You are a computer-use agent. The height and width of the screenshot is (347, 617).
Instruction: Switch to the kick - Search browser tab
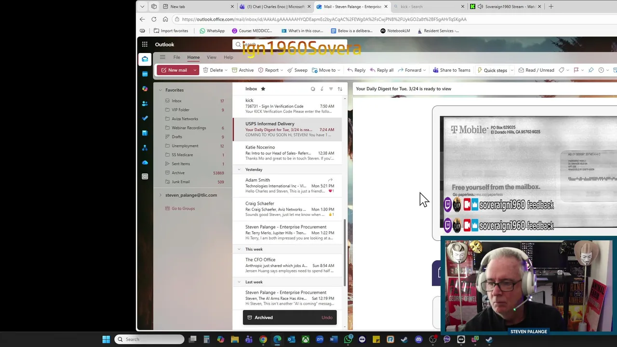[428, 7]
